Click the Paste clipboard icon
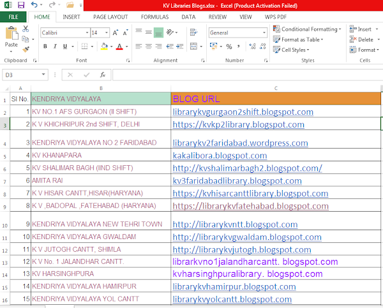Screen dimensions: 383x308 [11, 33]
